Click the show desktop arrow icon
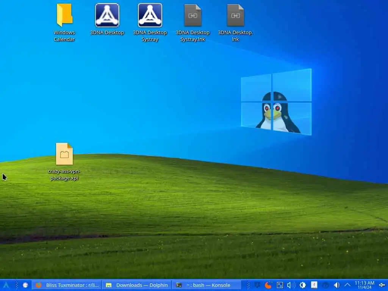The width and height of the screenshot is (388, 291). click(x=382, y=285)
